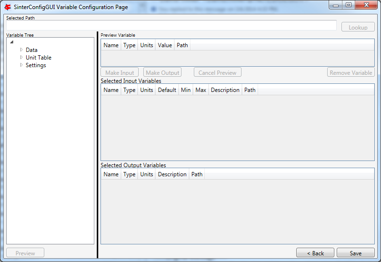
Task: Click Units header in Selected Output Variables
Action: pyautogui.click(x=147, y=174)
